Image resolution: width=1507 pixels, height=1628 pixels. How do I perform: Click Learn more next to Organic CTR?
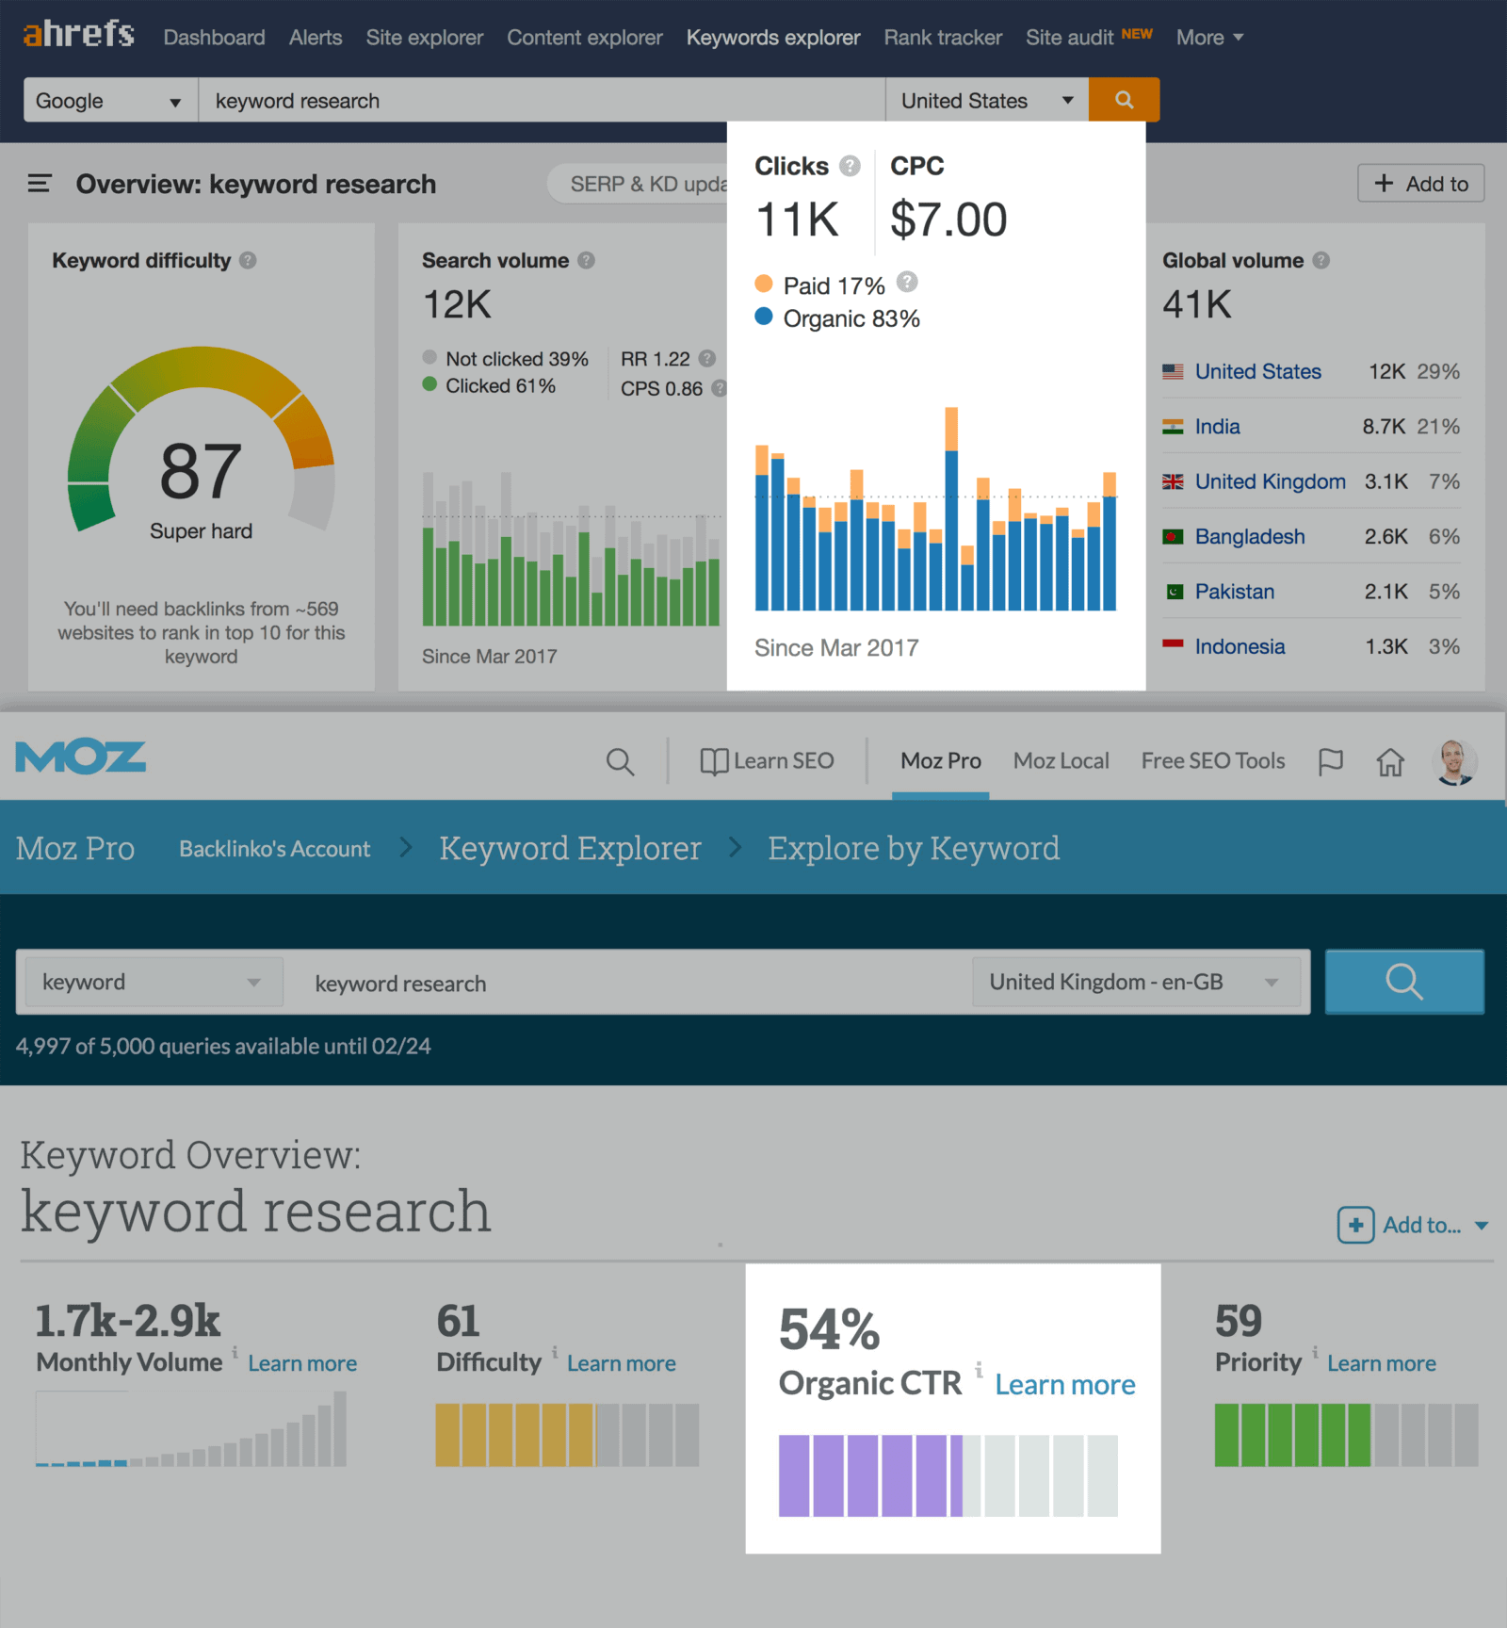click(x=1065, y=1385)
